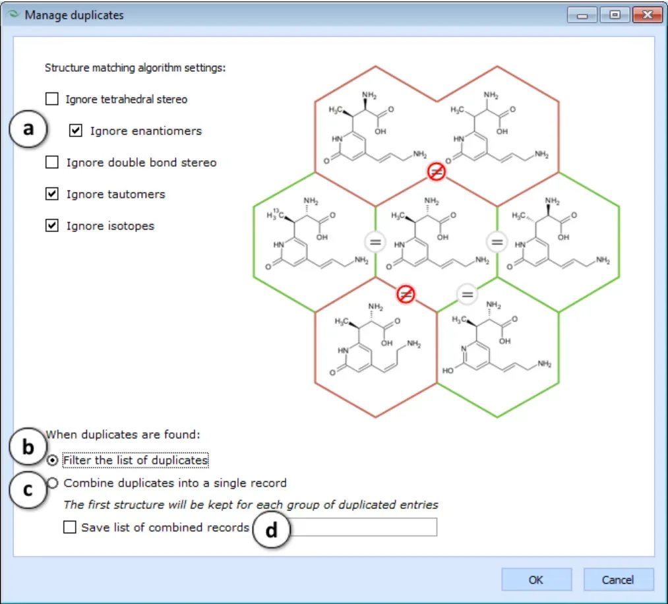Disable Ignore tautomers checkbox
This screenshot has width=668, height=604.
[52, 194]
